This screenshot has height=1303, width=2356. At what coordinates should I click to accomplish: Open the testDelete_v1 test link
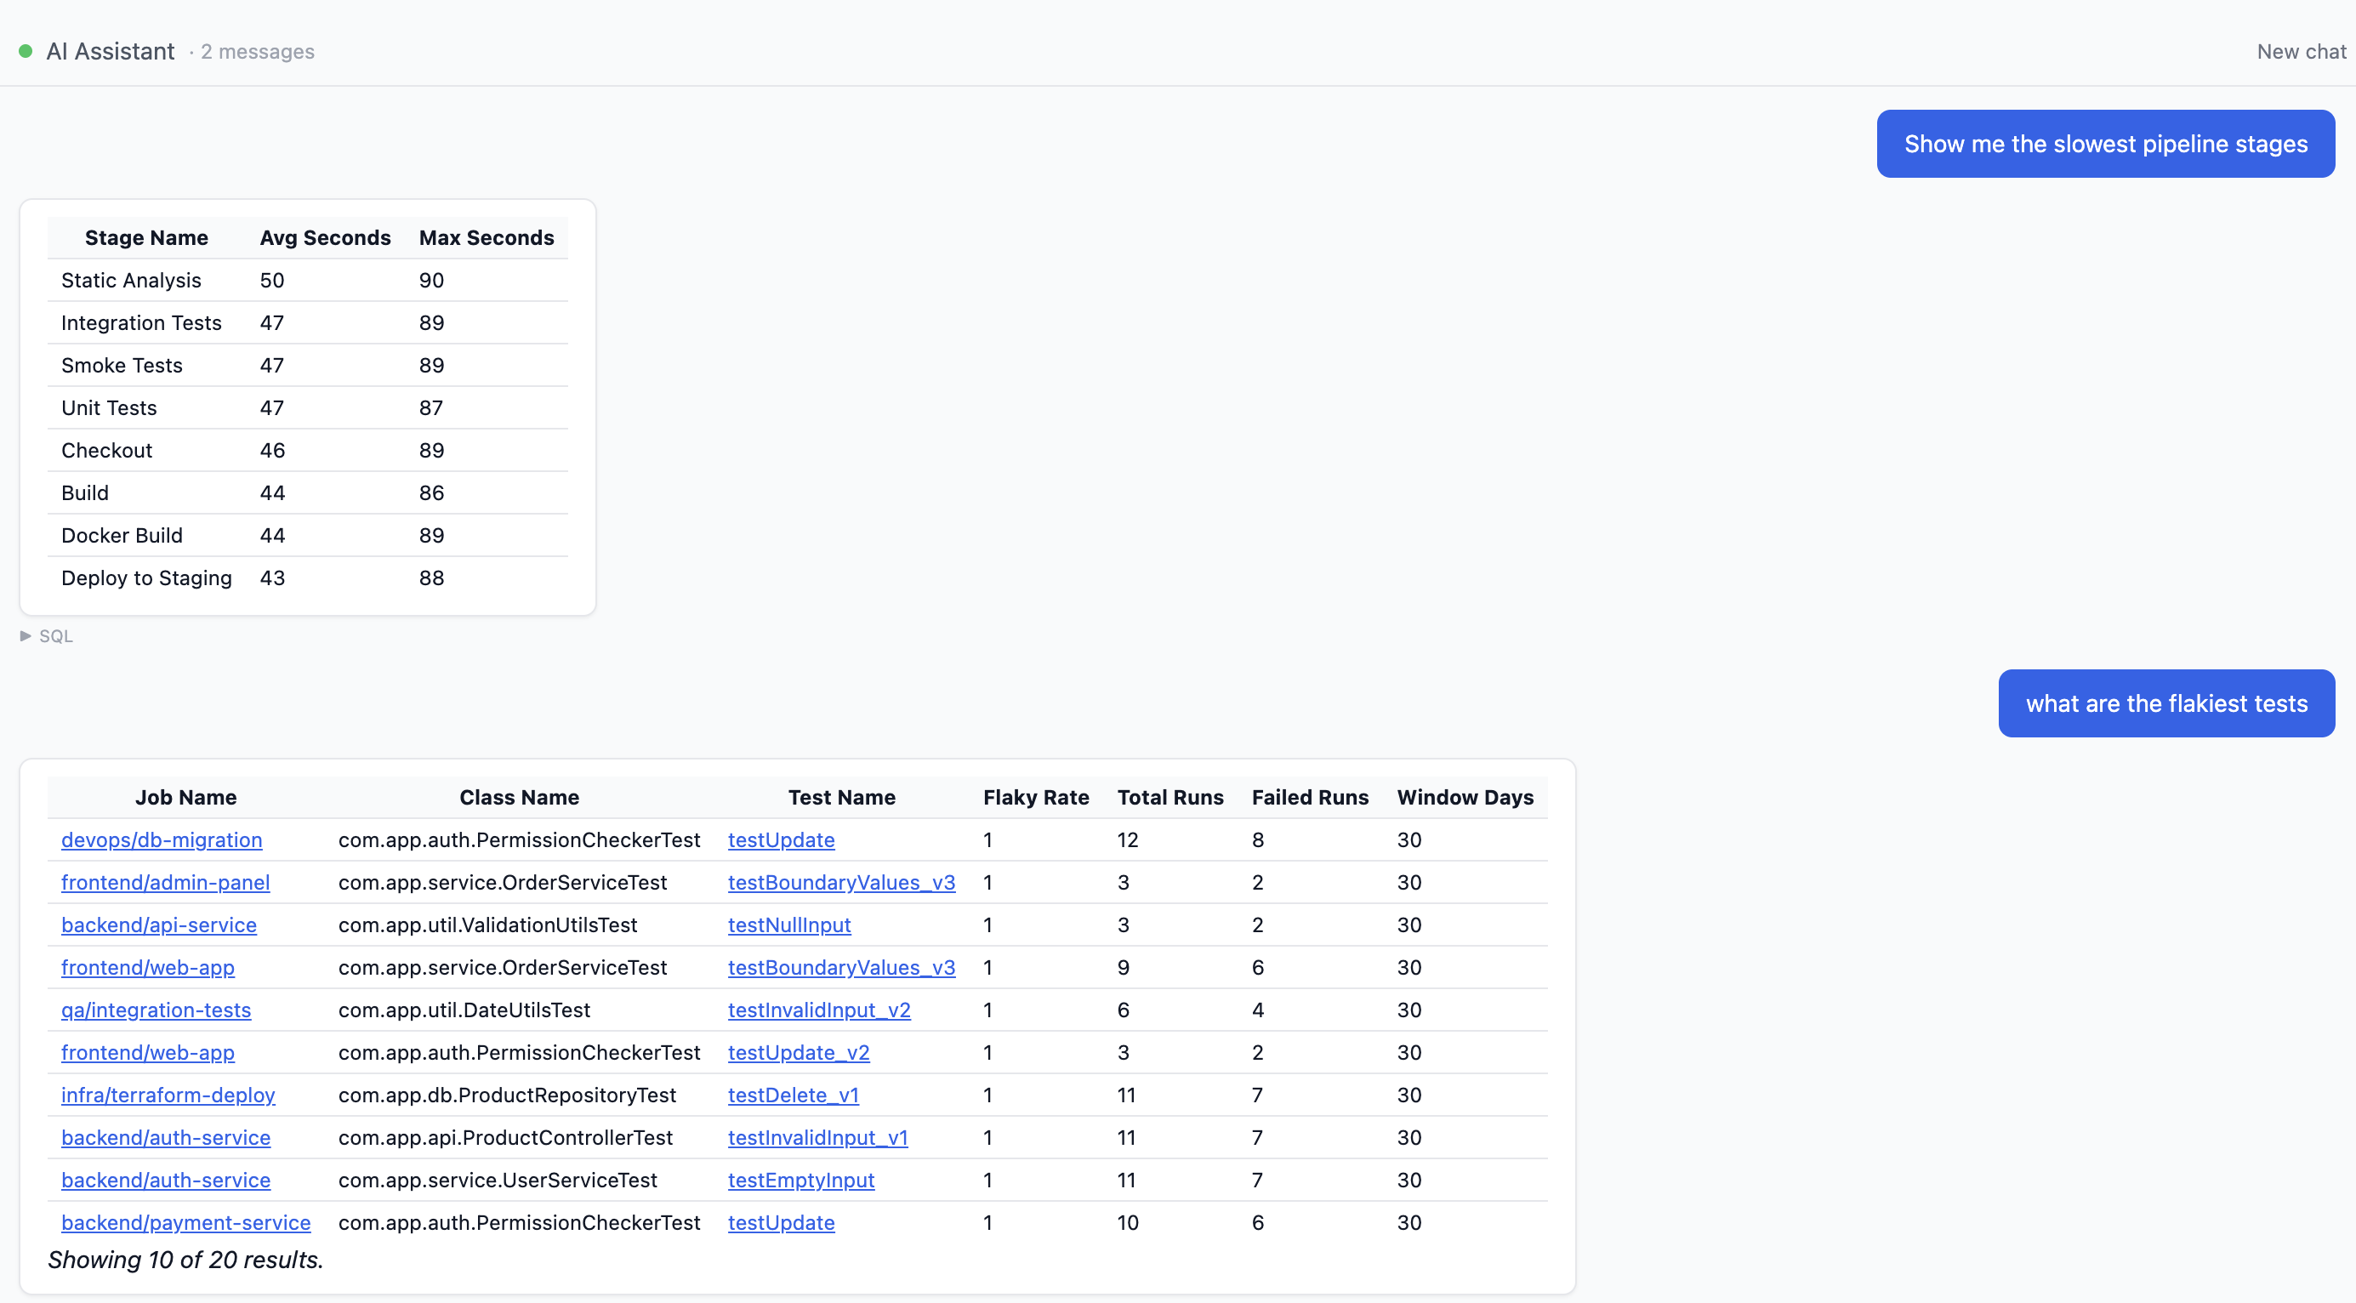pyautogui.click(x=793, y=1095)
